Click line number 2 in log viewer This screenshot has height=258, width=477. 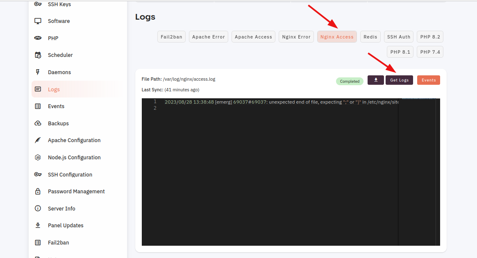point(155,108)
